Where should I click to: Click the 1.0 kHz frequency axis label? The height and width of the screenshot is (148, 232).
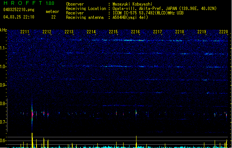pyautogui.click(x=3, y=67)
